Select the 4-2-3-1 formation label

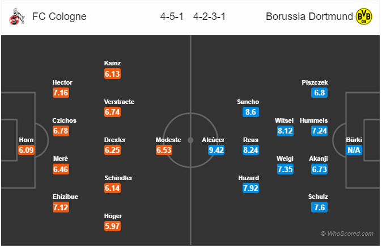tap(209, 16)
